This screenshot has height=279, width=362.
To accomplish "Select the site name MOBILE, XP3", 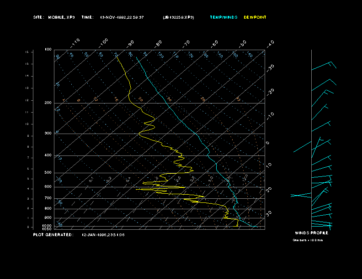I will point(61,17).
